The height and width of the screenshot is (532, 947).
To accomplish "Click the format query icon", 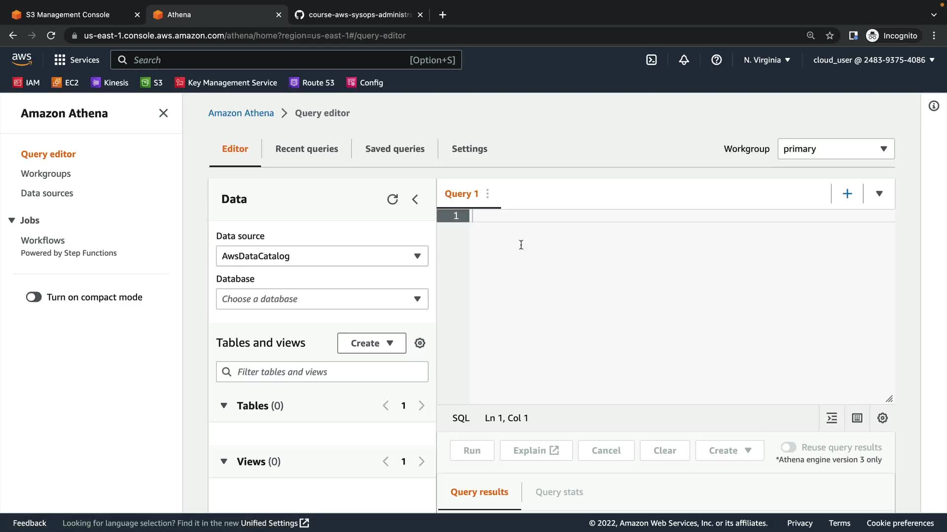I will [x=832, y=418].
